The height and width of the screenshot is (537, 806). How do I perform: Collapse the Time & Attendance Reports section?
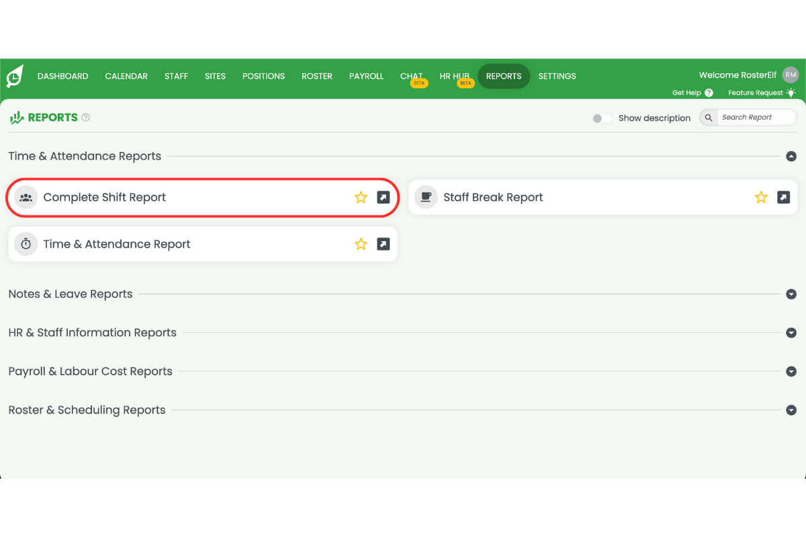pyautogui.click(x=791, y=156)
